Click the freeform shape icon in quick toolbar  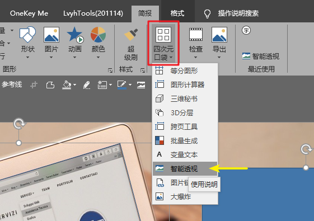tap(50, 85)
